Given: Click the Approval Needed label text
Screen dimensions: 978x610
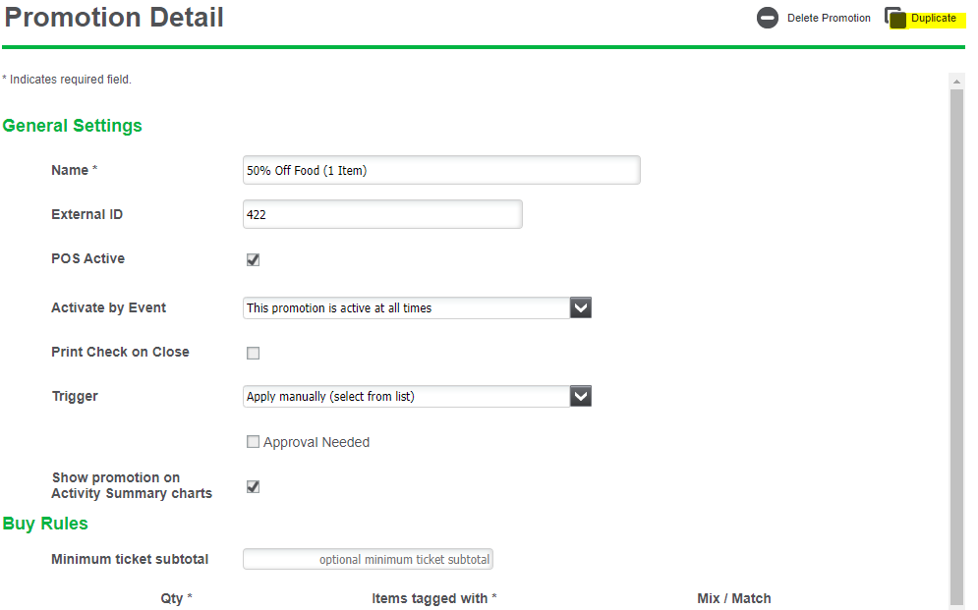Looking at the screenshot, I should (x=316, y=442).
